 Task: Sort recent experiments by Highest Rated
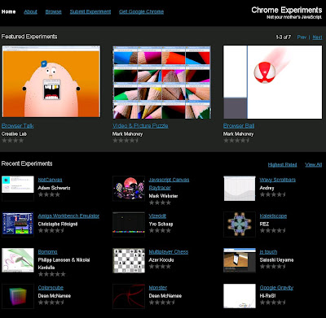point(282,164)
